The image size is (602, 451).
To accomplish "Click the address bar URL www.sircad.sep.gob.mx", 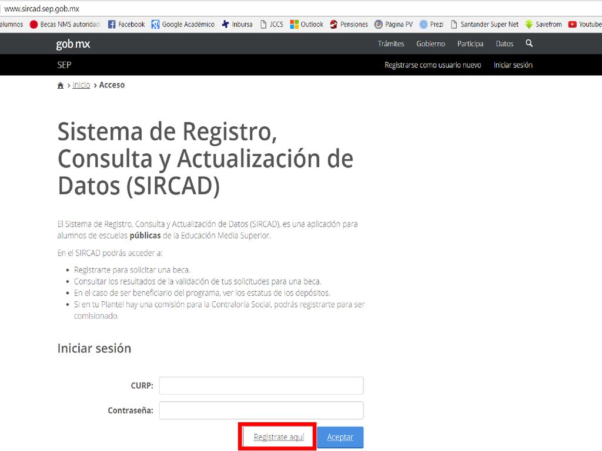I will pyautogui.click(x=42, y=8).
